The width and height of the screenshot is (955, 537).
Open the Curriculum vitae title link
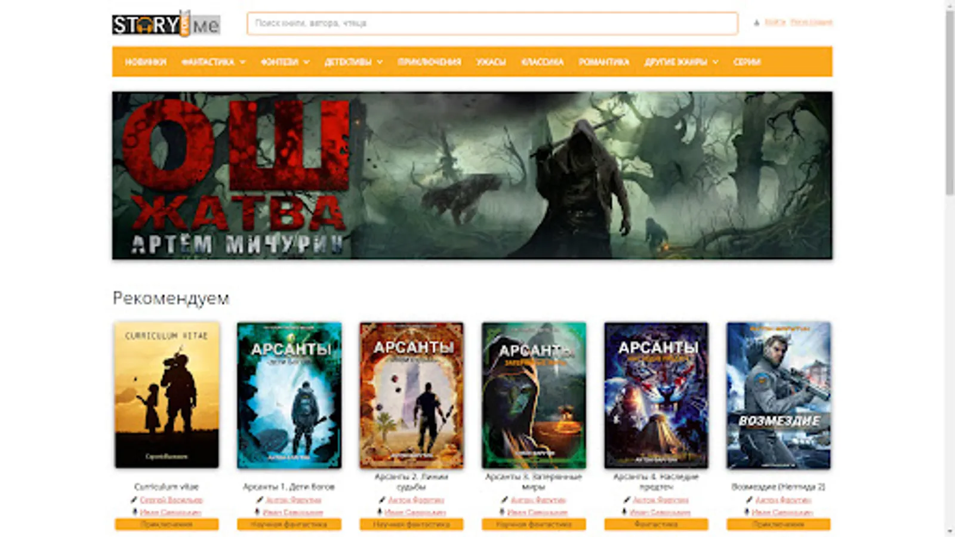[167, 487]
